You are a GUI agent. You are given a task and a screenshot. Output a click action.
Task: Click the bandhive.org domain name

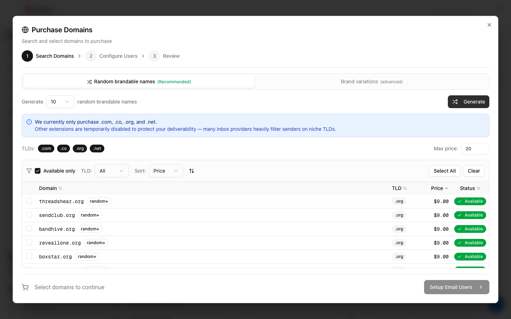pyautogui.click(x=57, y=229)
